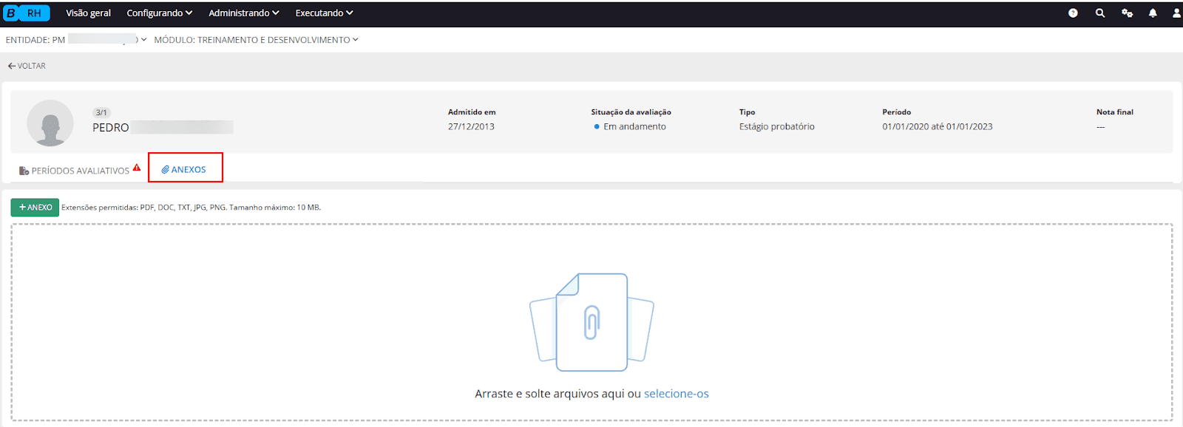Click the 3/1 badge
The width and height of the screenshot is (1183, 427).
click(x=101, y=112)
